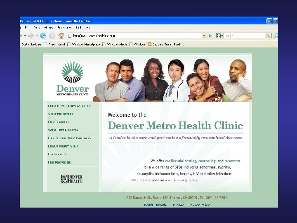Screen dimensions: 297x223
Task: Open Caring for Your Partners
Action: 70,138
